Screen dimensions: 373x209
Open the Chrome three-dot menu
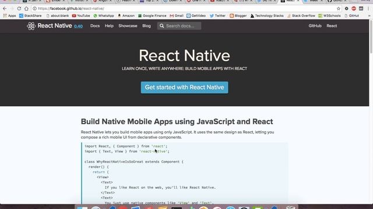coord(368,9)
